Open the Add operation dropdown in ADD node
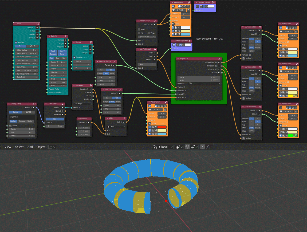 (x=116, y=127)
